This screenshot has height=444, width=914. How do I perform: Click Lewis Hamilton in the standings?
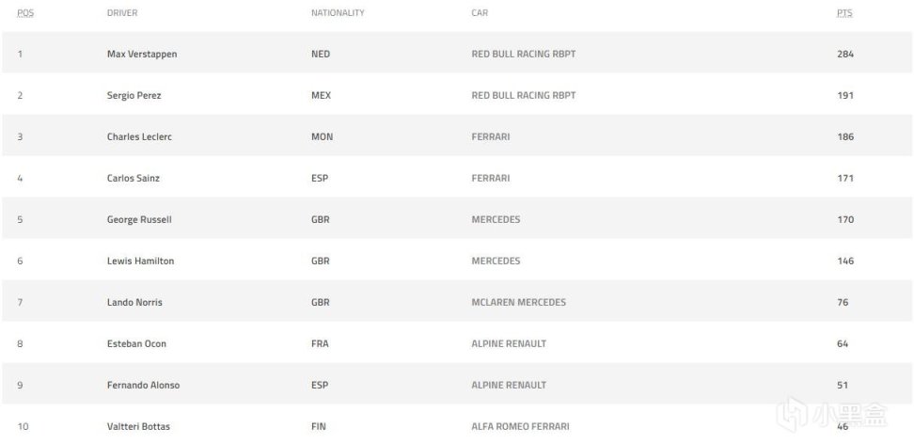click(140, 261)
